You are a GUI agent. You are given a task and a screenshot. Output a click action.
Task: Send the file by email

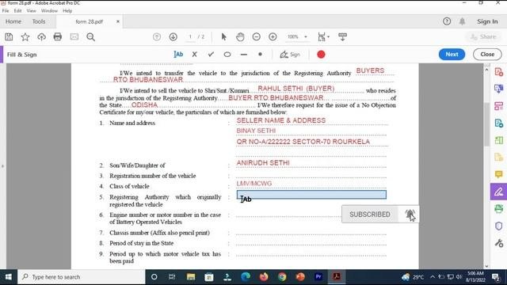point(74,37)
